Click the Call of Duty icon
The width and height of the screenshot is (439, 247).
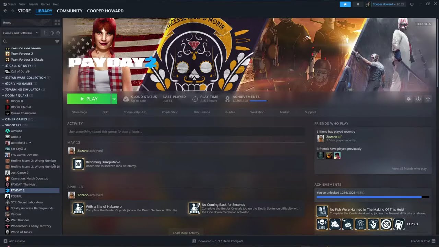[8, 71]
